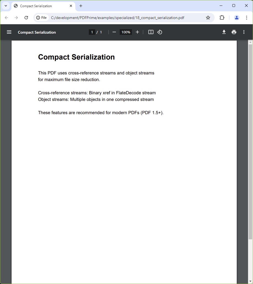Click the fit-to-page icon
253x284 pixels.
click(x=151, y=32)
